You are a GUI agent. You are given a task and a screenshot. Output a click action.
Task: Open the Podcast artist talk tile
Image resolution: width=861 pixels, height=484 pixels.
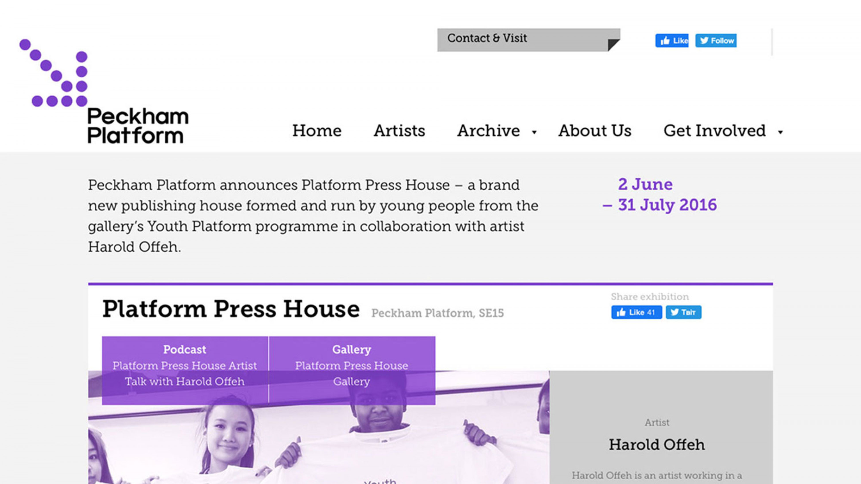click(185, 366)
